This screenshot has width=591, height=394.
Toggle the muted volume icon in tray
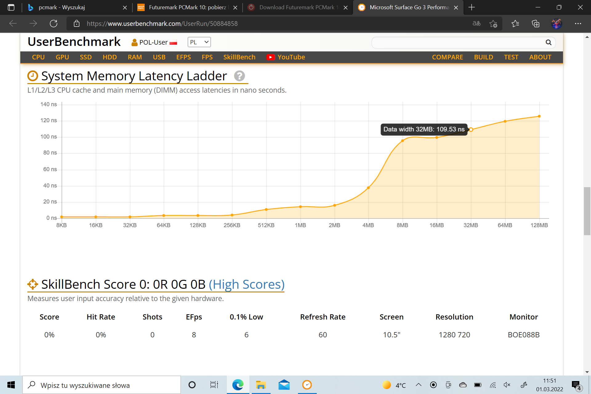pos(507,385)
